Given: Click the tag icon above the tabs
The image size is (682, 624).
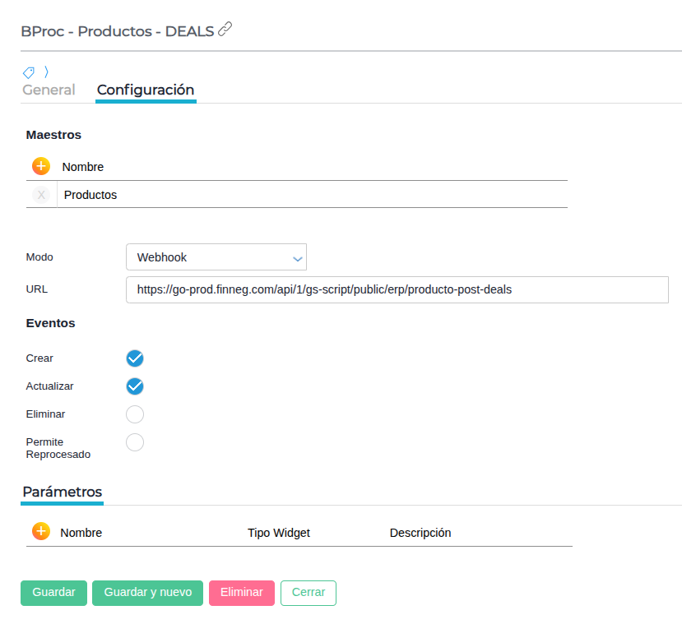Looking at the screenshot, I should pos(28,72).
